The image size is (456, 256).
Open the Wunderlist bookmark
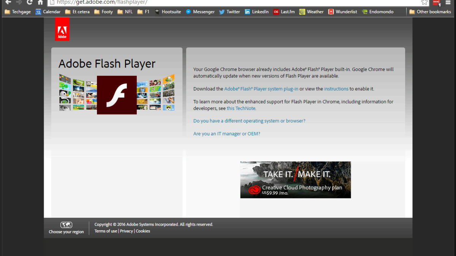(x=343, y=12)
